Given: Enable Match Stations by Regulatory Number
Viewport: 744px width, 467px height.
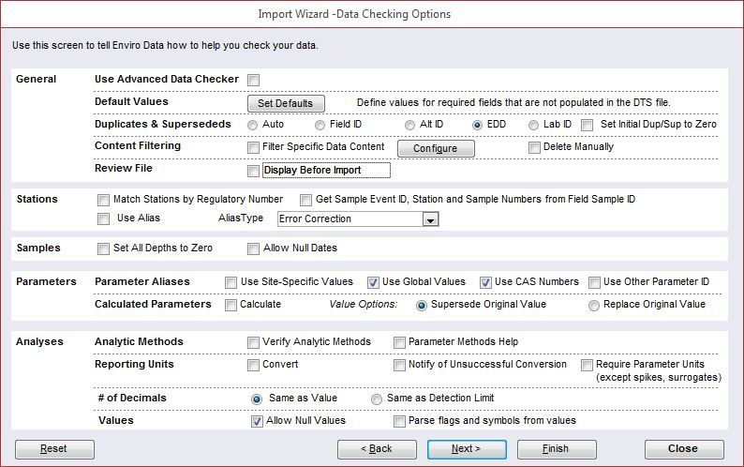Looking at the screenshot, I should point(103,200).
